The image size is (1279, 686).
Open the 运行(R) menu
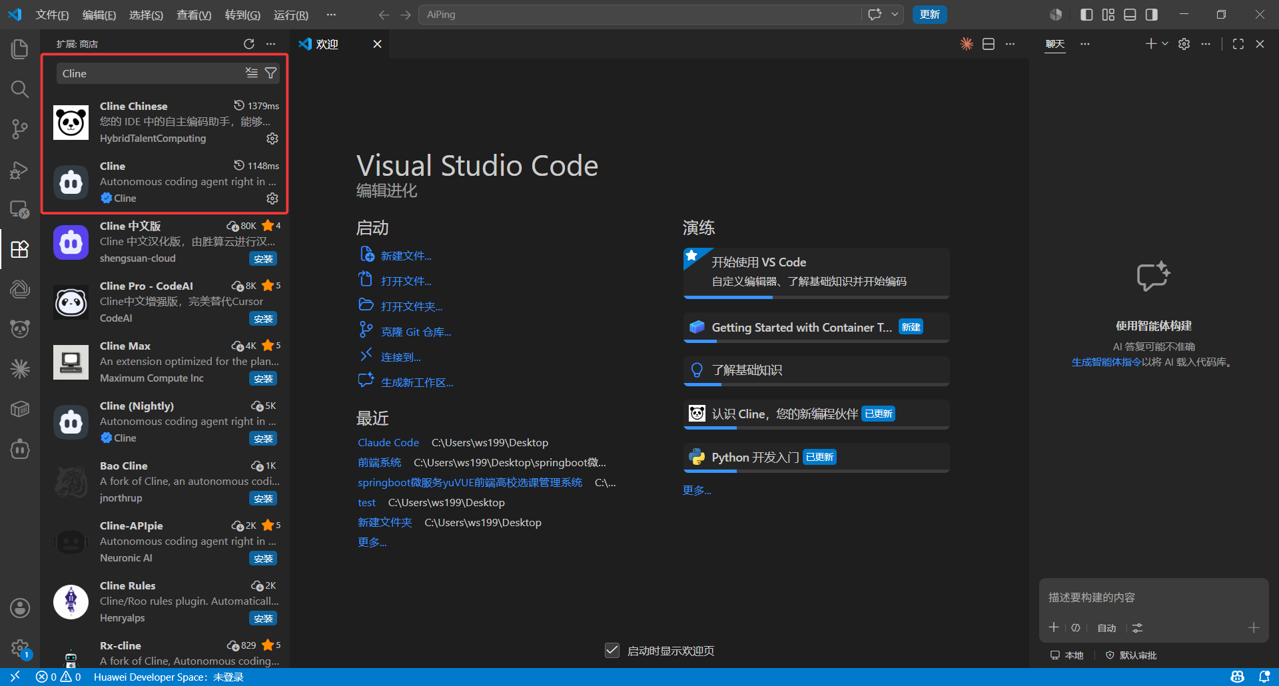tap(291, 15)
